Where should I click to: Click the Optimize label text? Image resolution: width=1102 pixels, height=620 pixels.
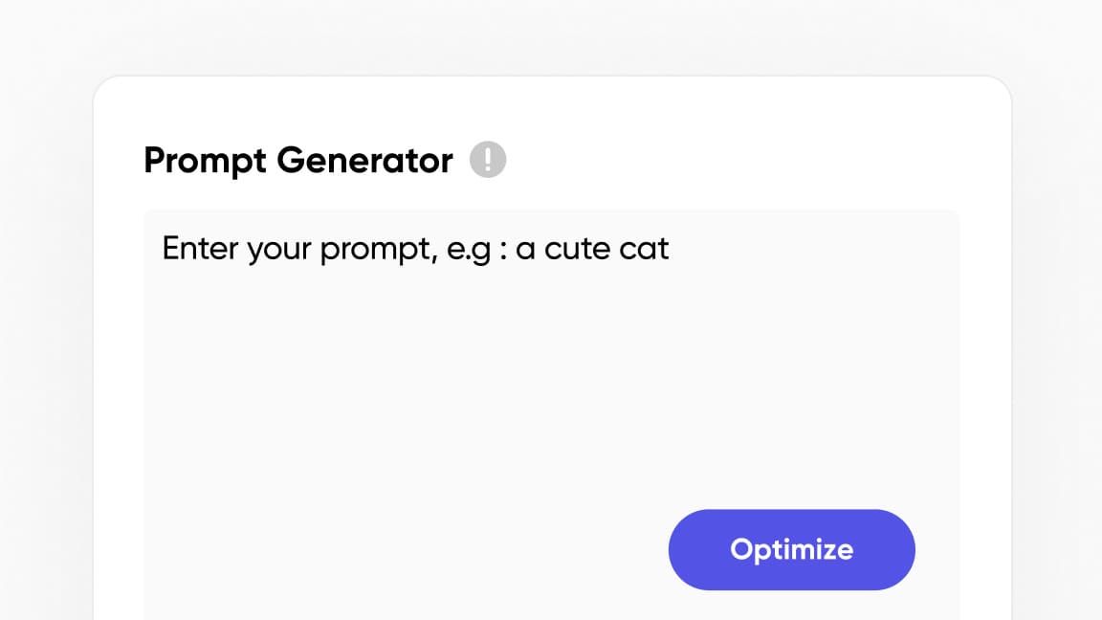tap(791, 549)
